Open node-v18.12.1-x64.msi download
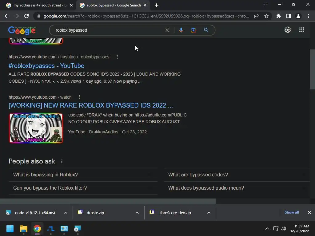Image resolution: width=315 pixels, height=236 pixels. [35, 213]
